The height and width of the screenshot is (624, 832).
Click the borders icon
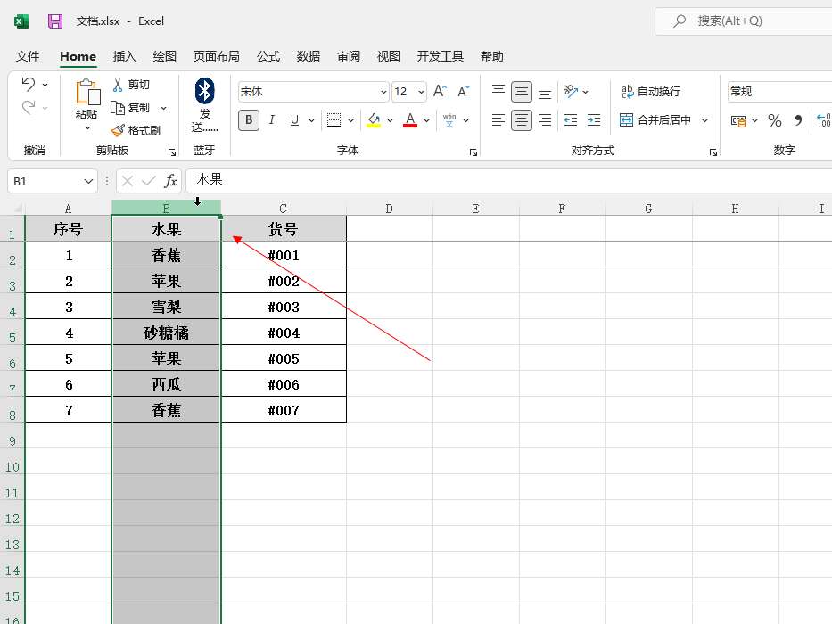(334, 120)
